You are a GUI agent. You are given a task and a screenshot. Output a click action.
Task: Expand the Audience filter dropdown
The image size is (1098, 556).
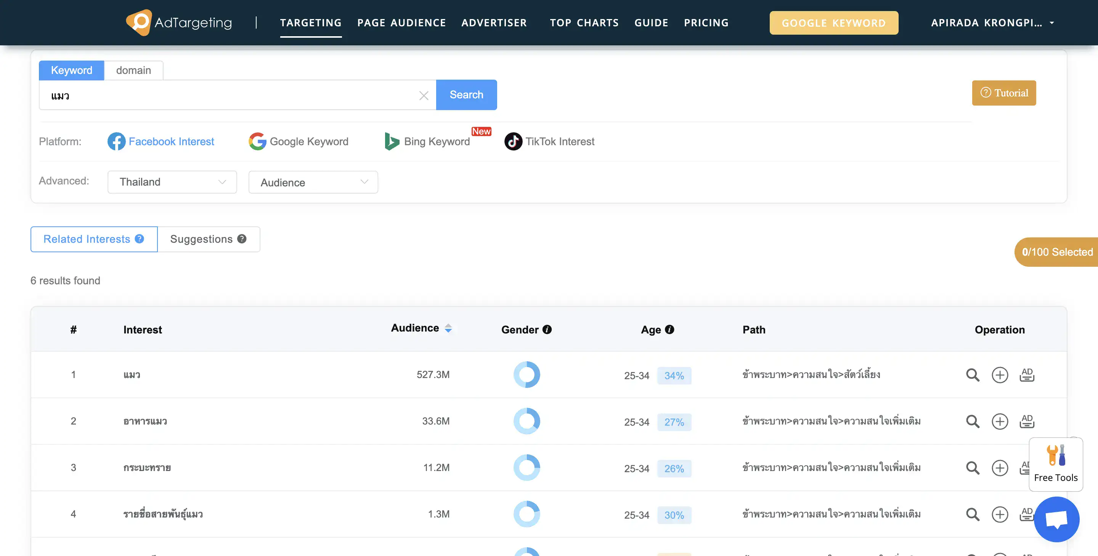(313, 183)
